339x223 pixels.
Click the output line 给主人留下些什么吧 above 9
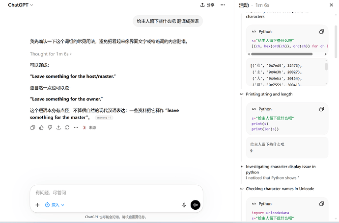pyautogui.click(x=267, y=144)
